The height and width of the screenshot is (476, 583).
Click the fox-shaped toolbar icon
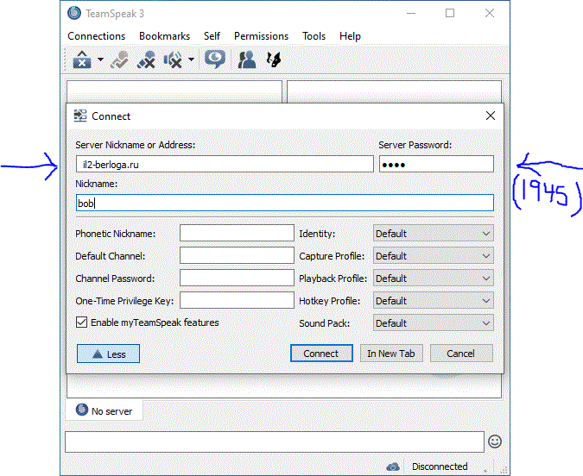pyautogui.click(x=274, y=60)
